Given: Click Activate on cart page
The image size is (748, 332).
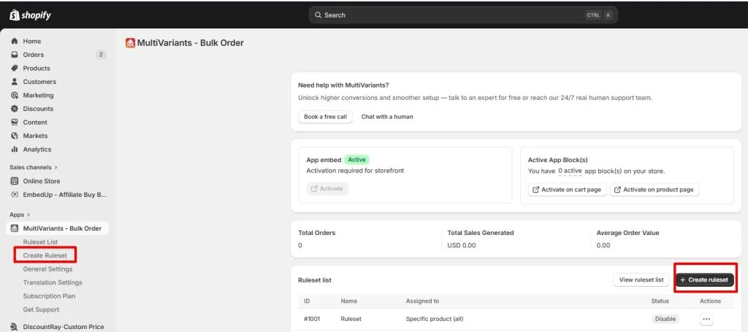Looking at the screenshot, I should click(x=567, y=190).
